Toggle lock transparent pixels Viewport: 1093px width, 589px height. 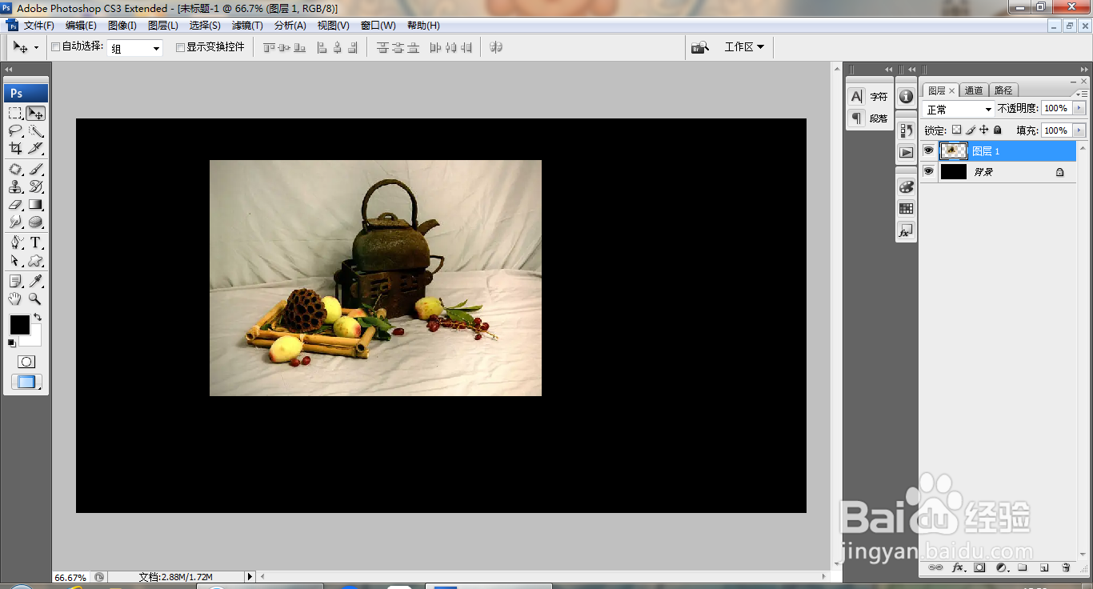coord(956,130)
